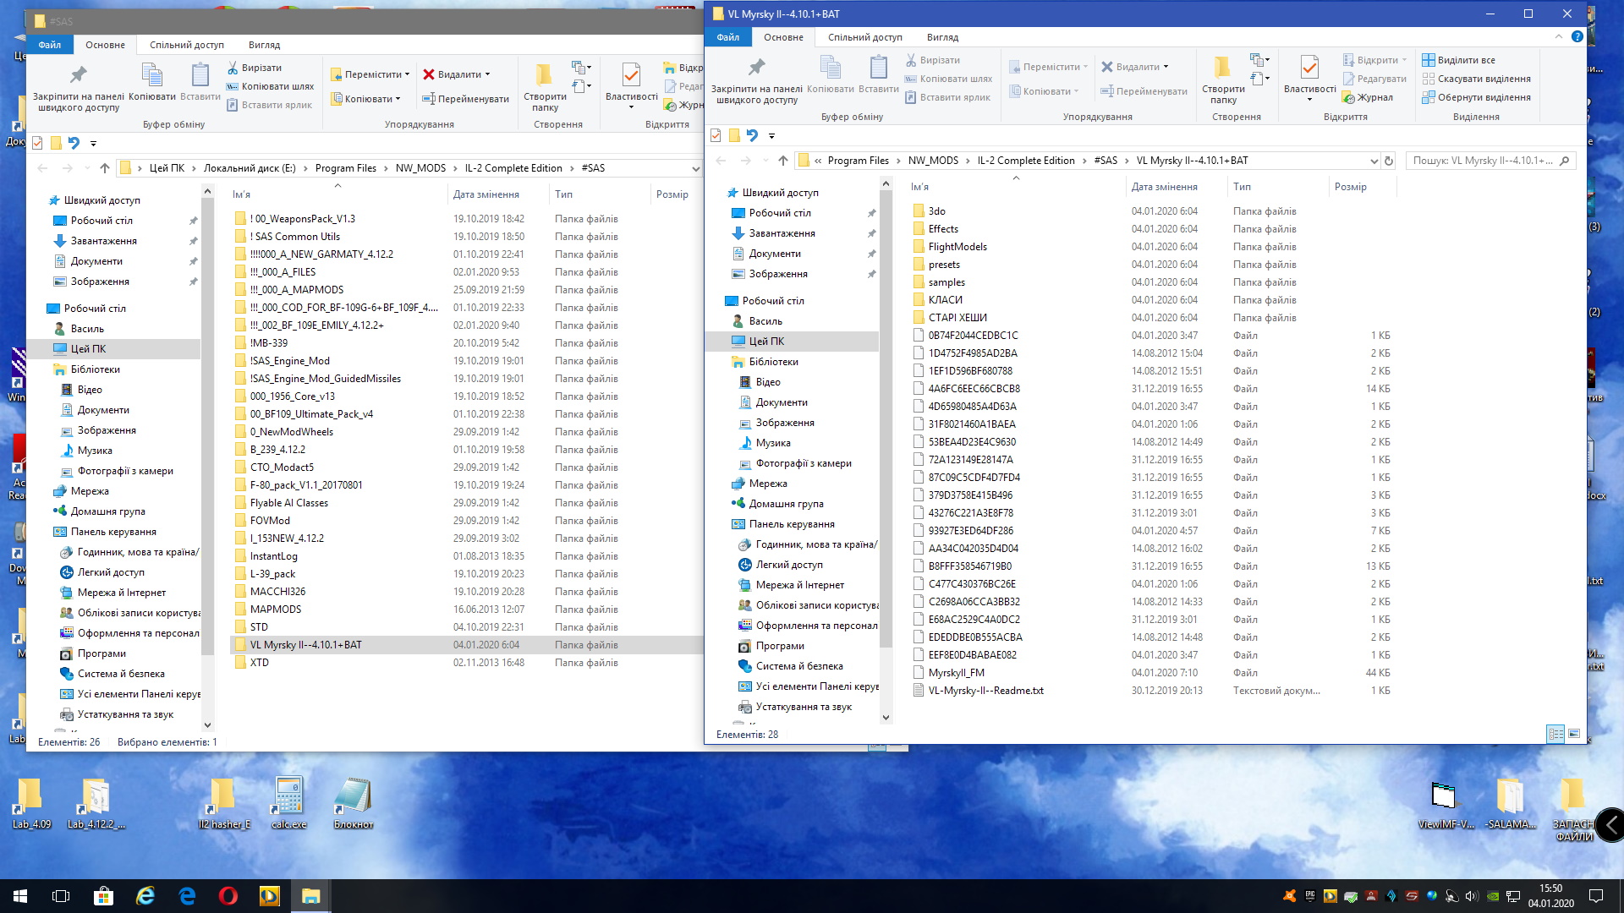
Task: Toggle the Properties checkbox in the right quick access toolbar
Action: (x=716, y=135)
